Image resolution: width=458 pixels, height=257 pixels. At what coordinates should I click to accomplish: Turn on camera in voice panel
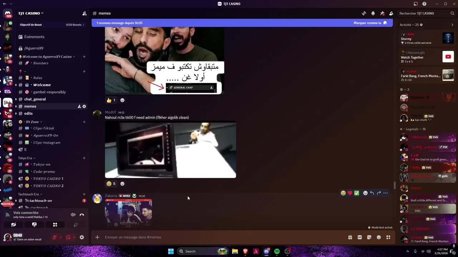tap(14, 225)
